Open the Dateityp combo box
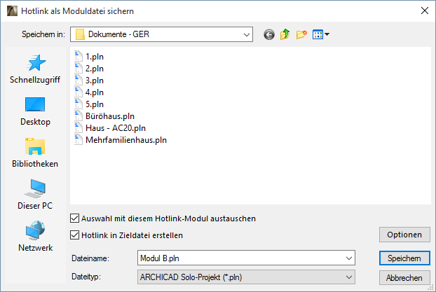 point(246,277)
